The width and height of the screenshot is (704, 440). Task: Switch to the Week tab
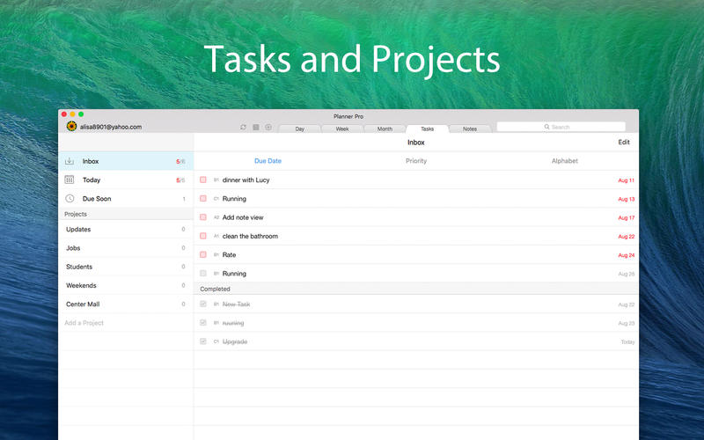(x=342, y=128)
